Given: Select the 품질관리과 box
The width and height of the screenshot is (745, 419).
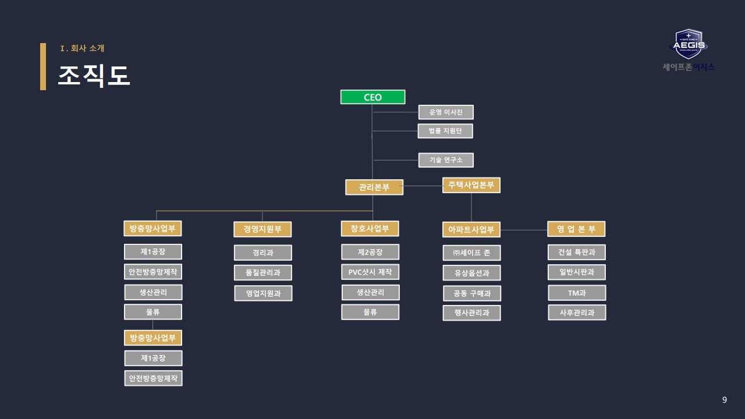Looking at the screenshot, I should pos(263,272).
